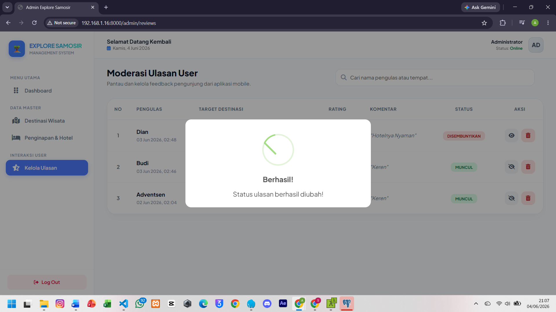Open File Explorer from taskbar
This screenshot has width=556, height=312.
[x=44, y=304]
